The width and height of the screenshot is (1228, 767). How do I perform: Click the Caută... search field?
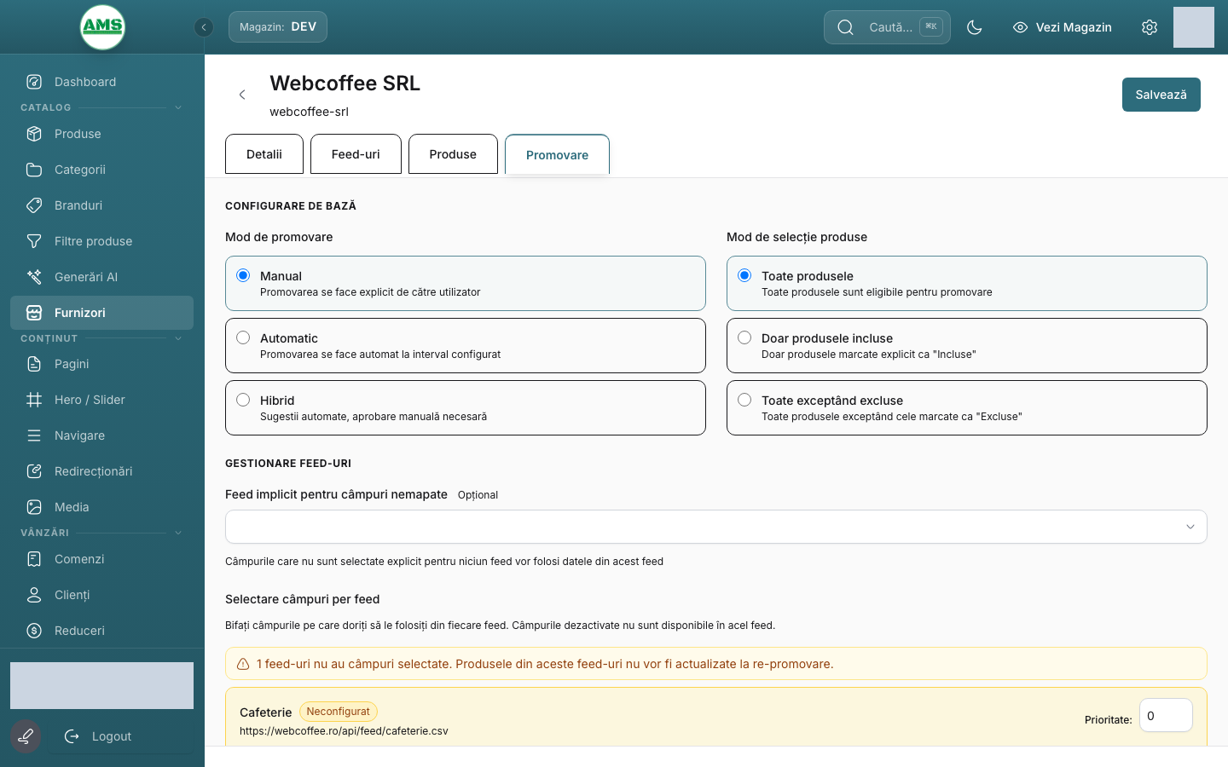pyautogui.click(x=887, y=27)
